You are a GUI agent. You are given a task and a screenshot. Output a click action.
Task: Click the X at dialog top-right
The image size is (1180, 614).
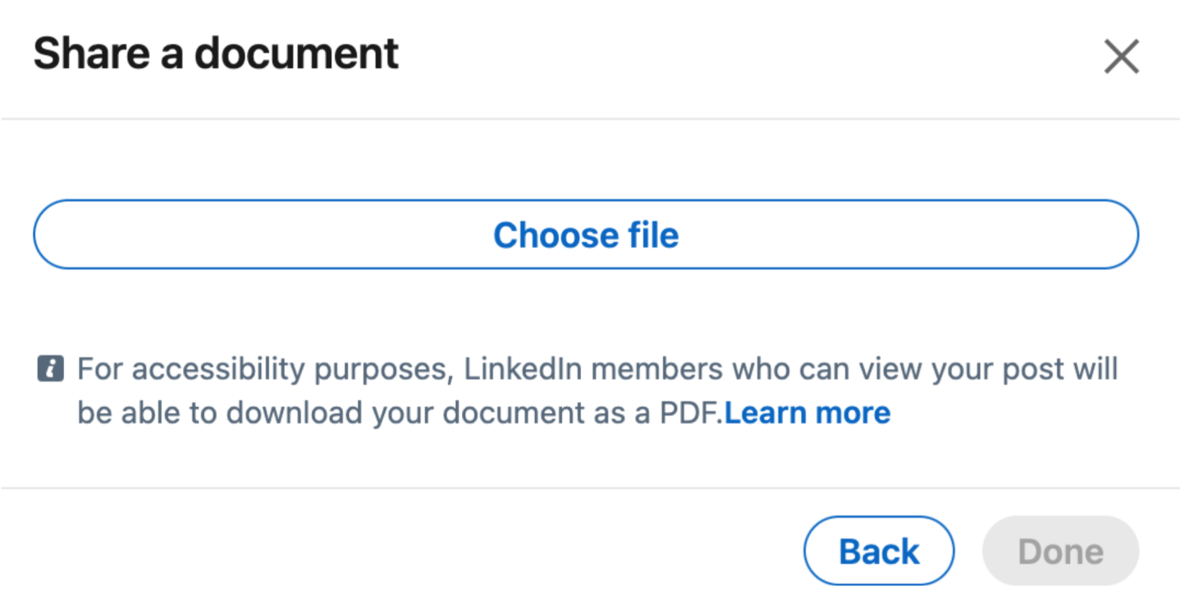click(x=1121, y=57)
